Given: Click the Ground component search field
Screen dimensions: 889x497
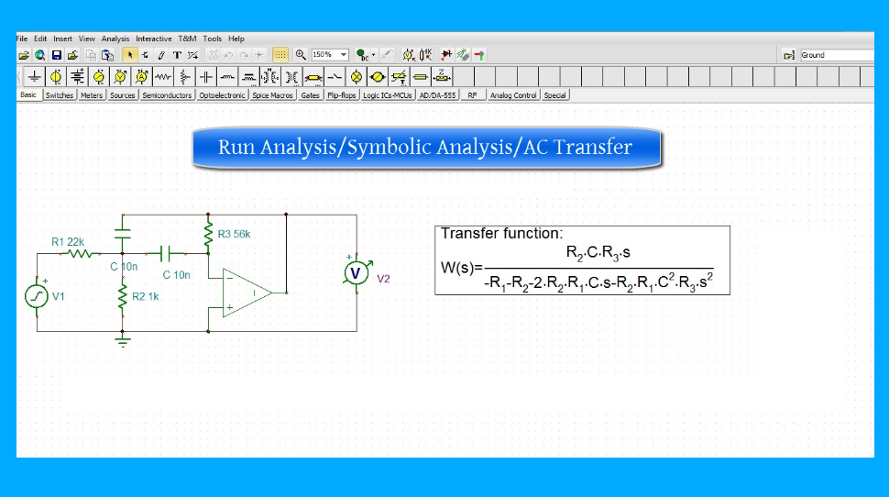Looking at the screenshot, I should (x=836, y=55).
